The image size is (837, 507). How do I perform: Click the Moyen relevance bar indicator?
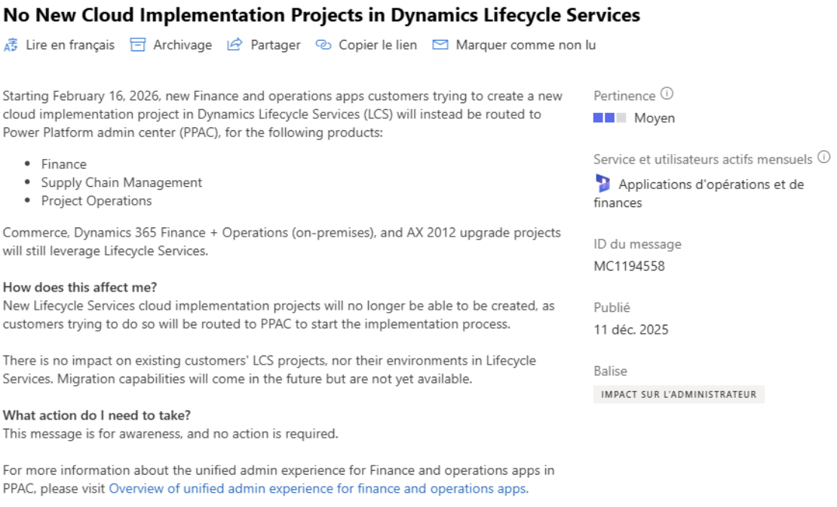[609, 118]
